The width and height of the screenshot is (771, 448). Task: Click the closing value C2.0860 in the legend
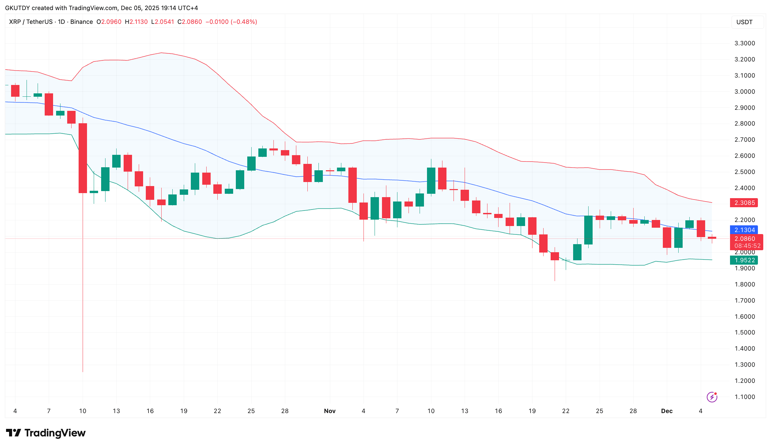coord(190,22)
